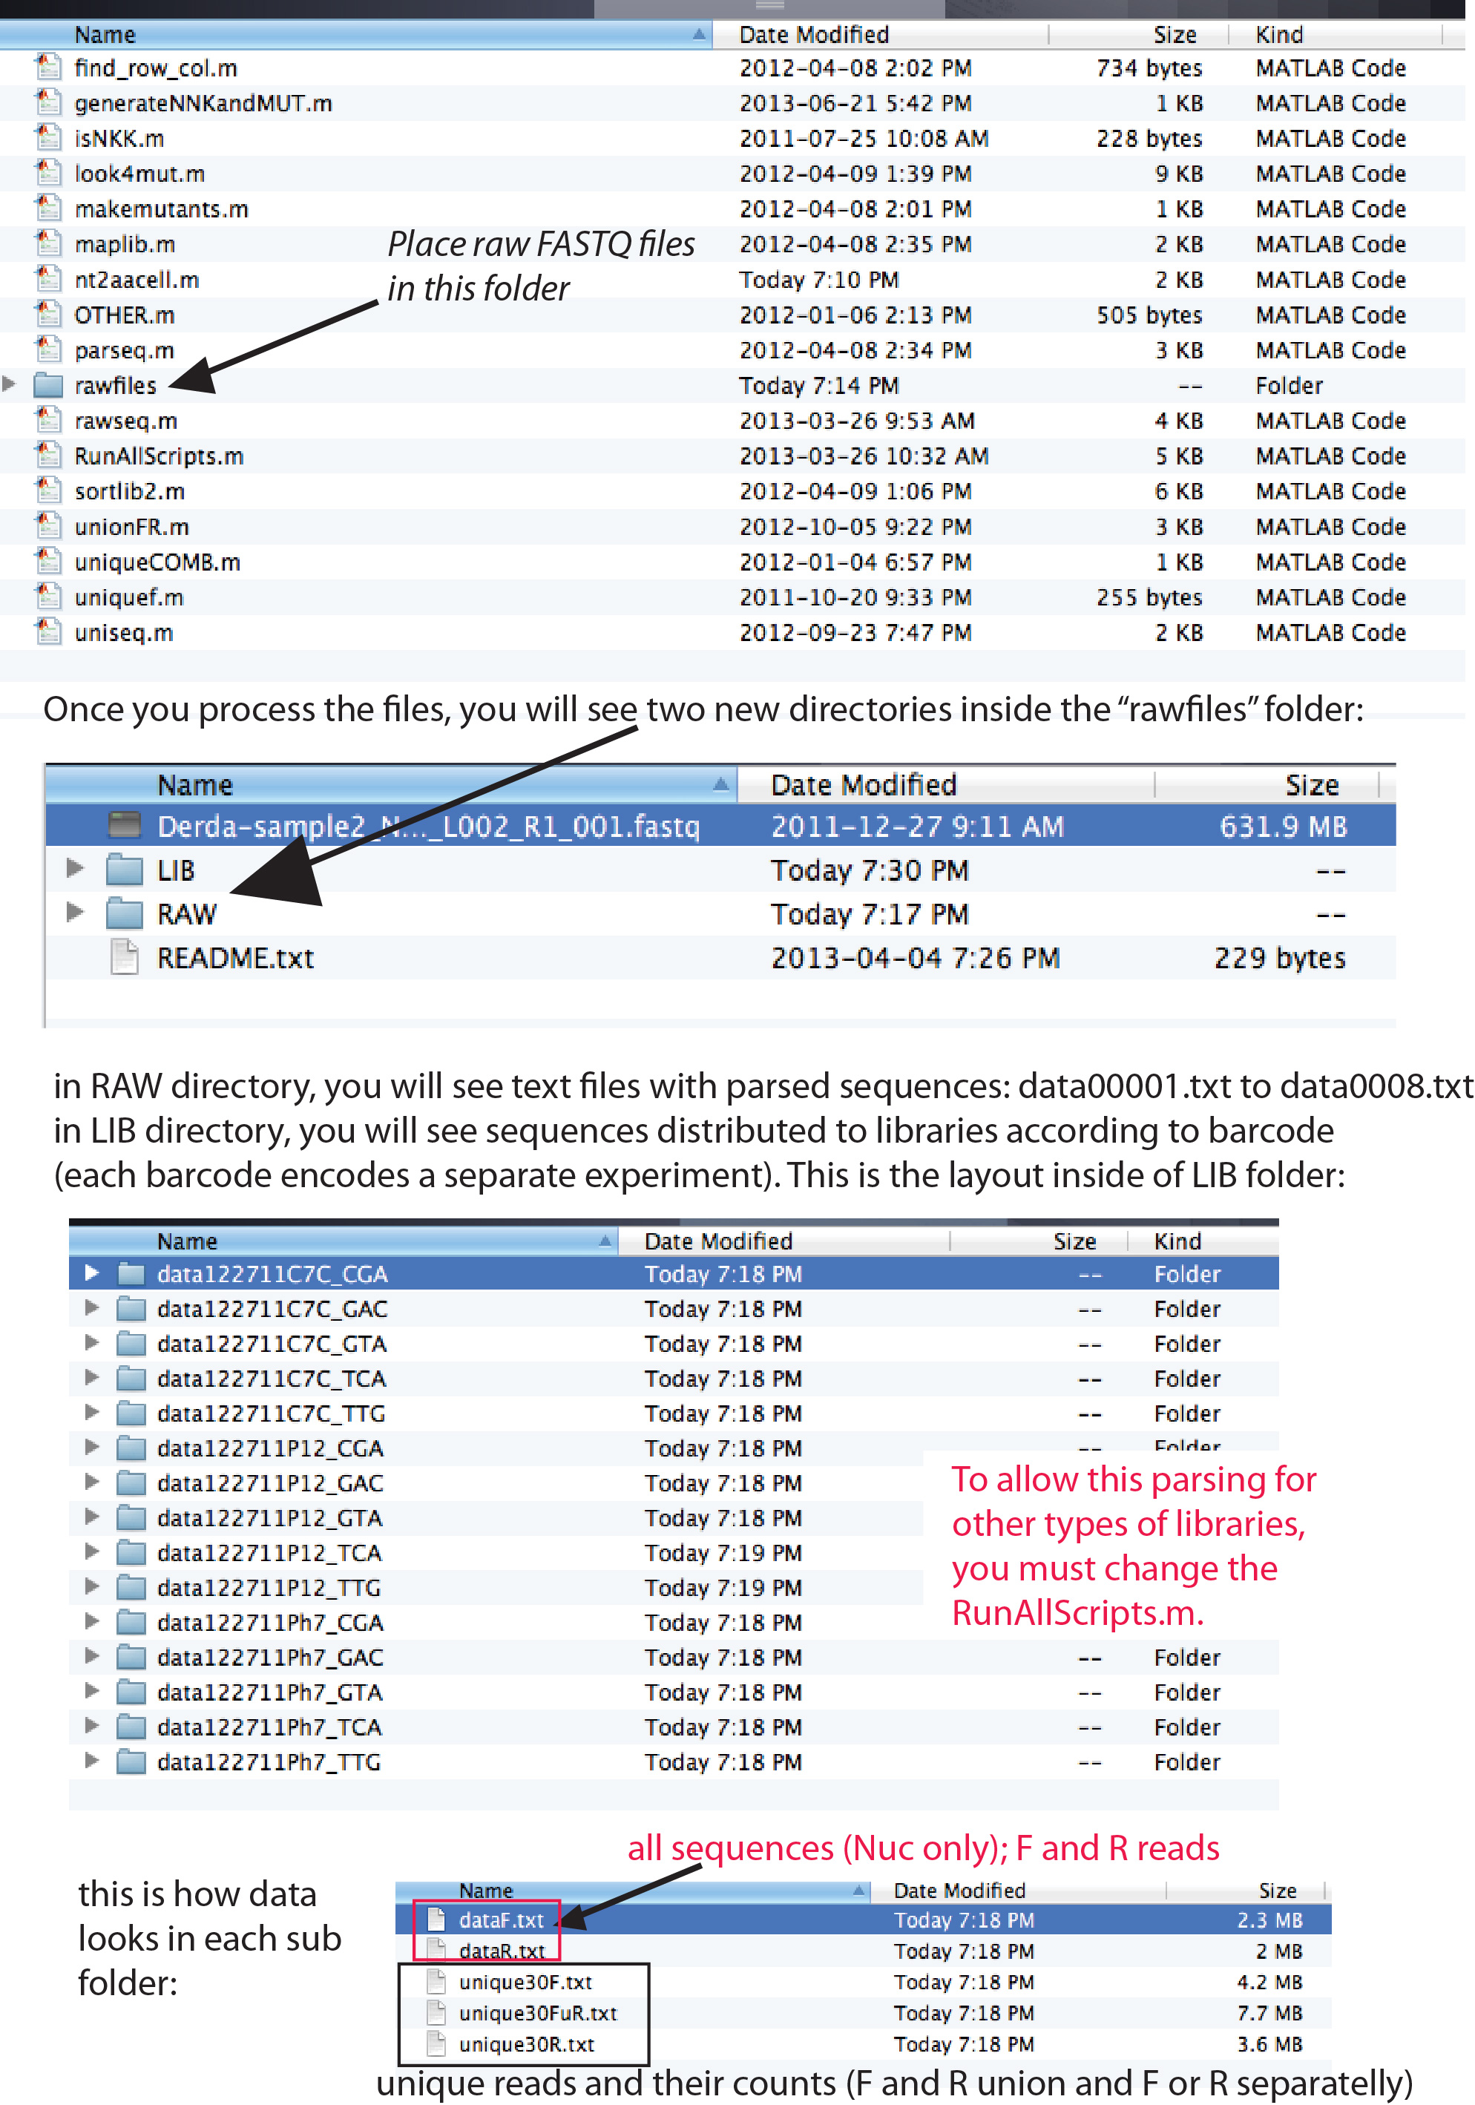Click the uniquef.m file icon
Image resolution: width=1475 pixels, height=2105 pixels.
point(47,597)
